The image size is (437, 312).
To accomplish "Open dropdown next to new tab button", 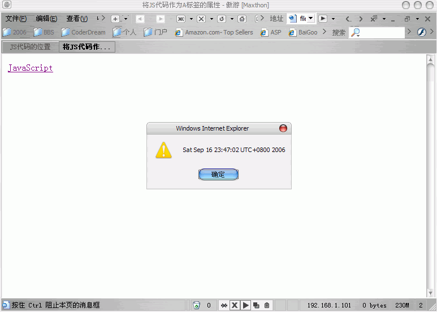I will coord(126,19).
